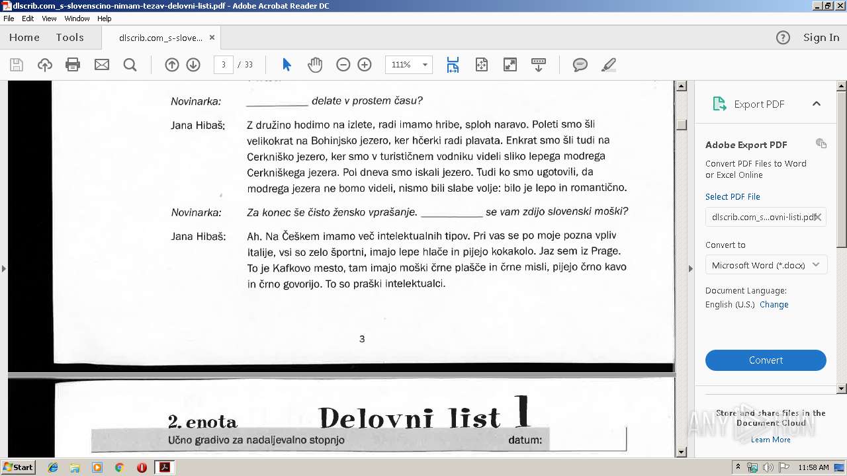The height and width of the screenshot is (476, 847).
Task: Click the Sign In link
Action: point(821,38)
